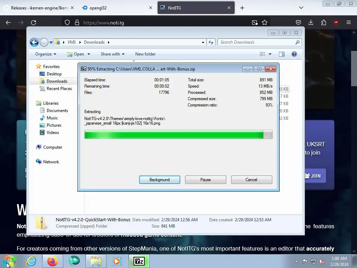Expand the Organize dropdown menu
The width and height of the screenshot is (357, 268).
click(46, 54)
